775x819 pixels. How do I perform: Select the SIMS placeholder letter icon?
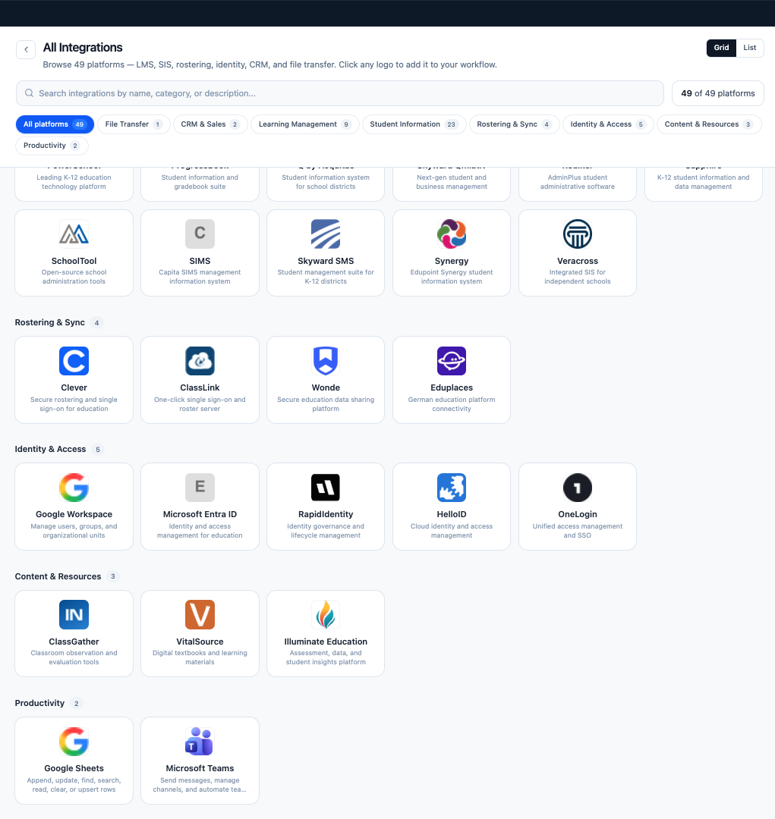tap(200, 234)
